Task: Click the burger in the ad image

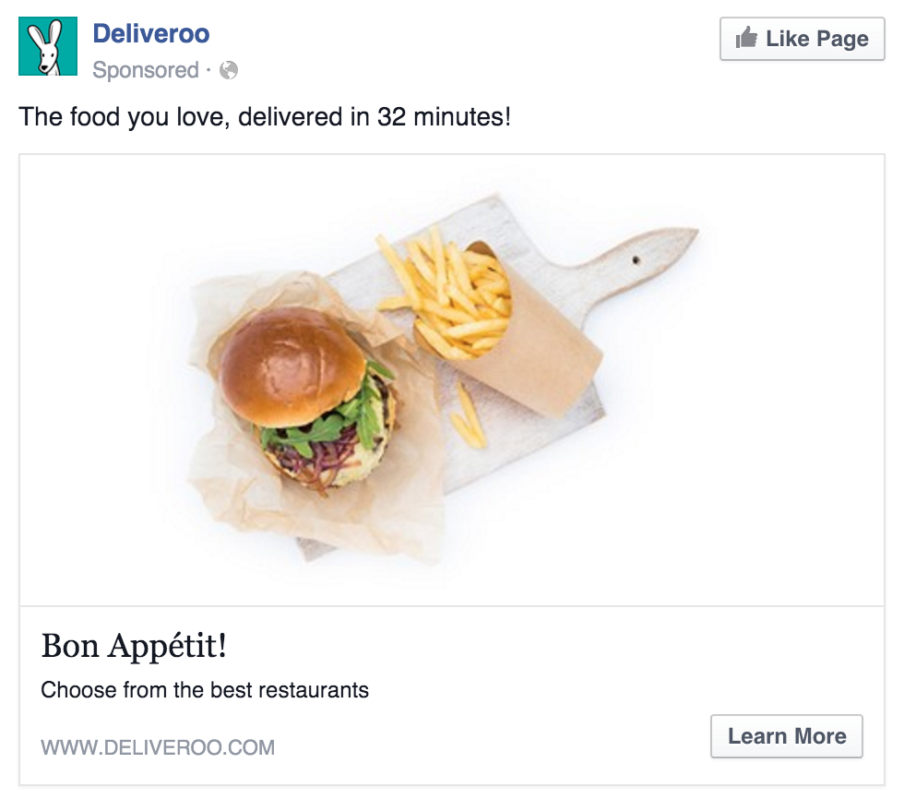Action: tap(306, 399)
